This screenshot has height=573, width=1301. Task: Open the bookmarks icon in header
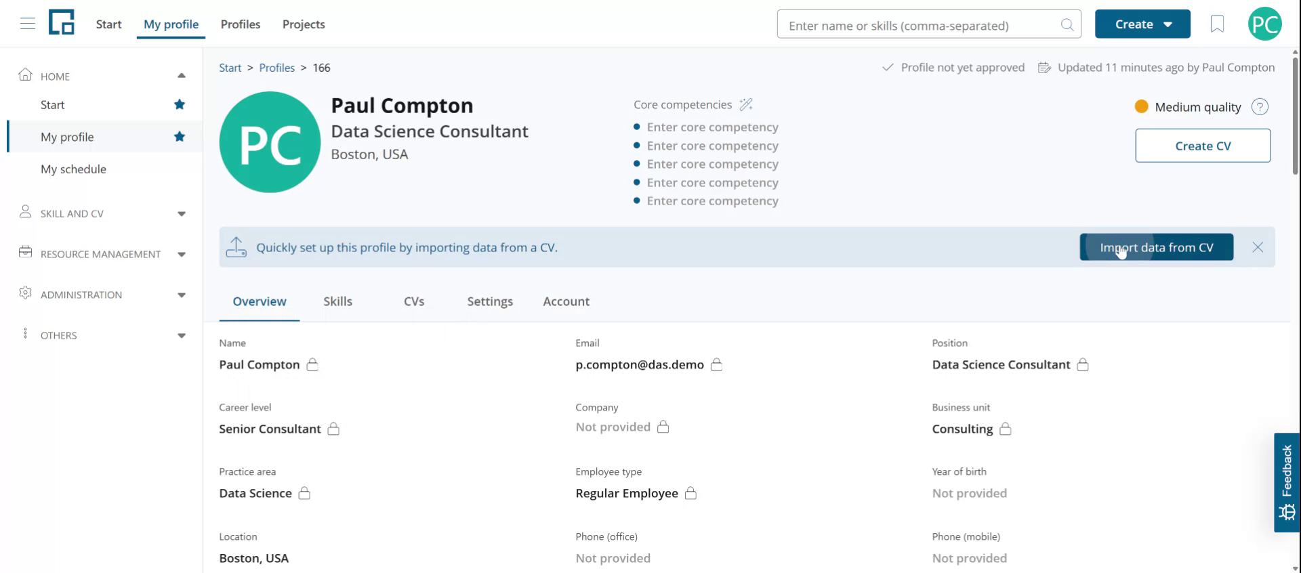click(x=1217, y=24)
